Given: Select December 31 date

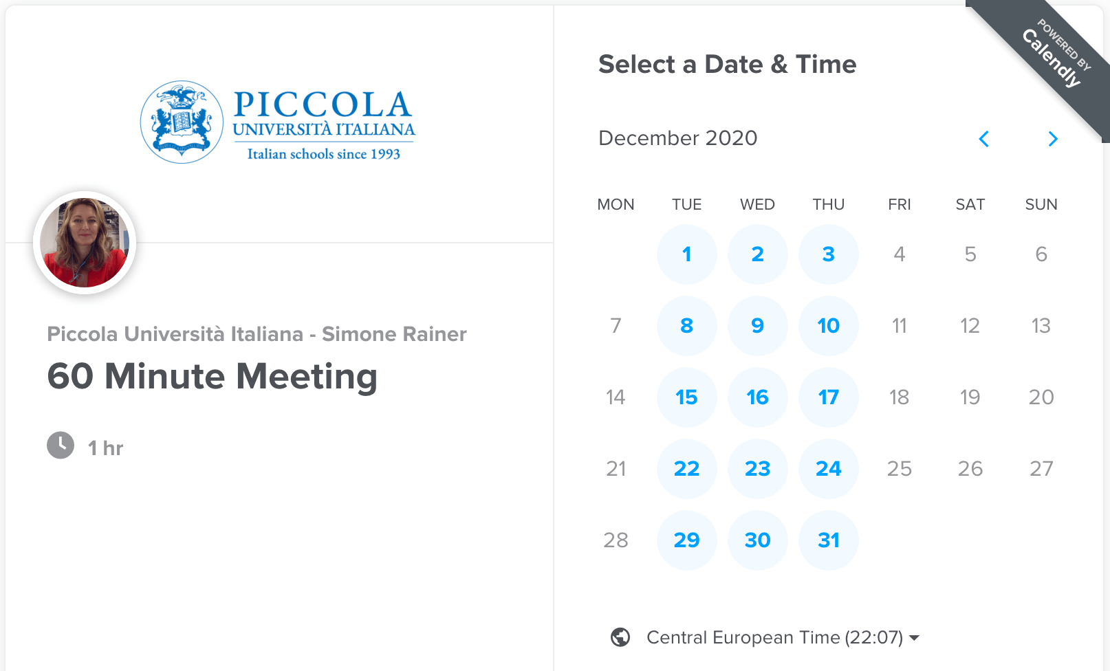Looking at the screenshot, I should coord(828,540).
